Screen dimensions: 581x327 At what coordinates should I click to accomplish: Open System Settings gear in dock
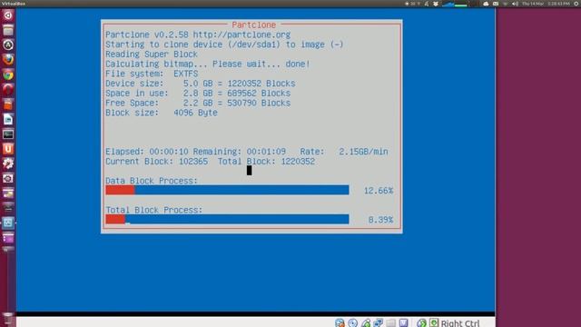(x=8, y=163)
